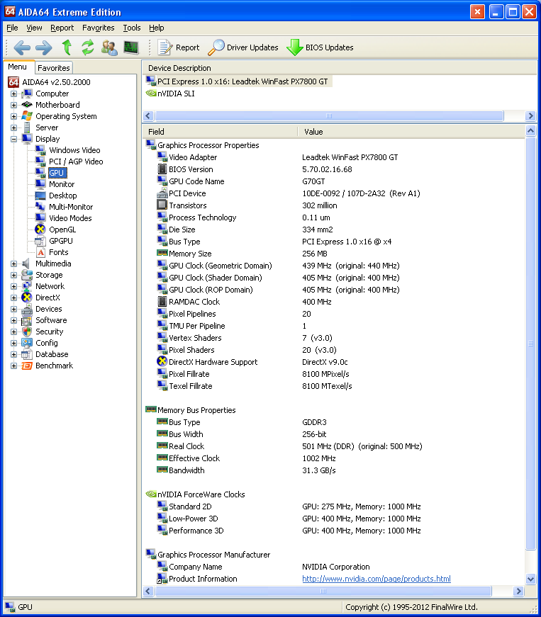Click the Database icon in the tree

pyautogui.click(x=27, y=354)
